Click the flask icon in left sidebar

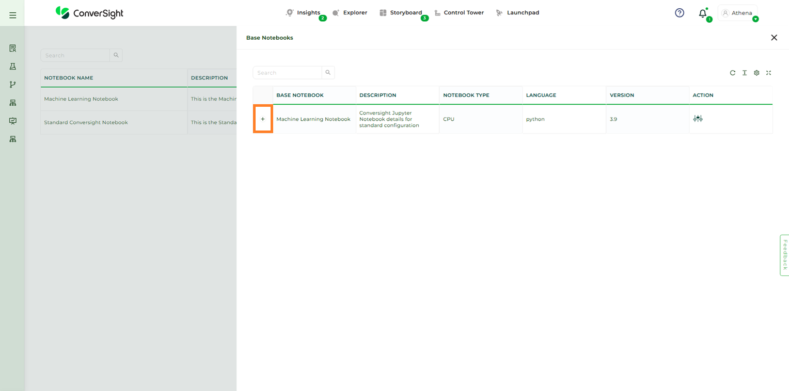tap(13, 67)
